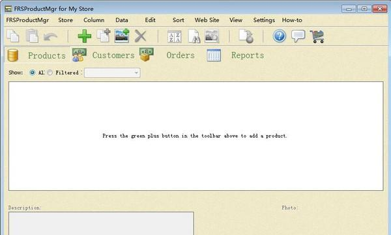Click the A-Z sort icon
391x235 pixels.
[x=175, y=37]
